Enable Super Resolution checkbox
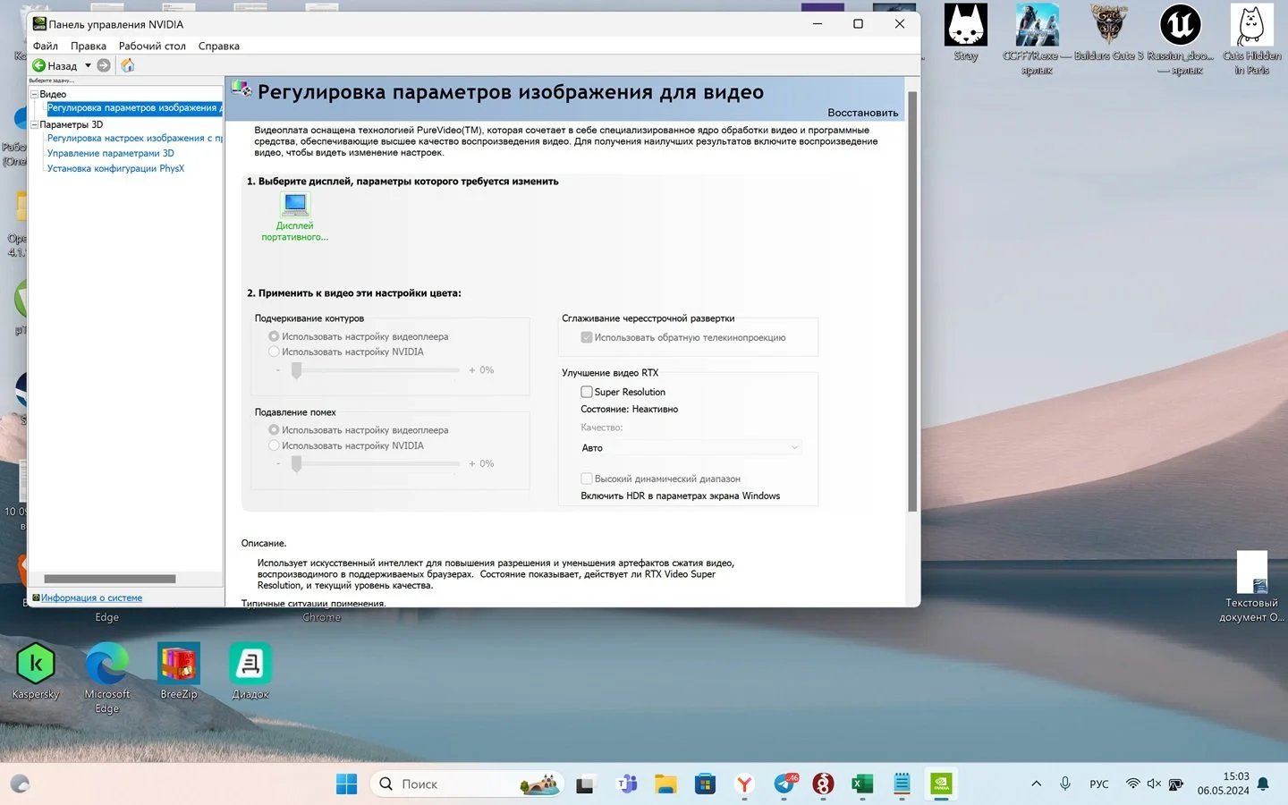Viewport: 1288px width, 805px height. pyautogui.click(x=587, y=392)
